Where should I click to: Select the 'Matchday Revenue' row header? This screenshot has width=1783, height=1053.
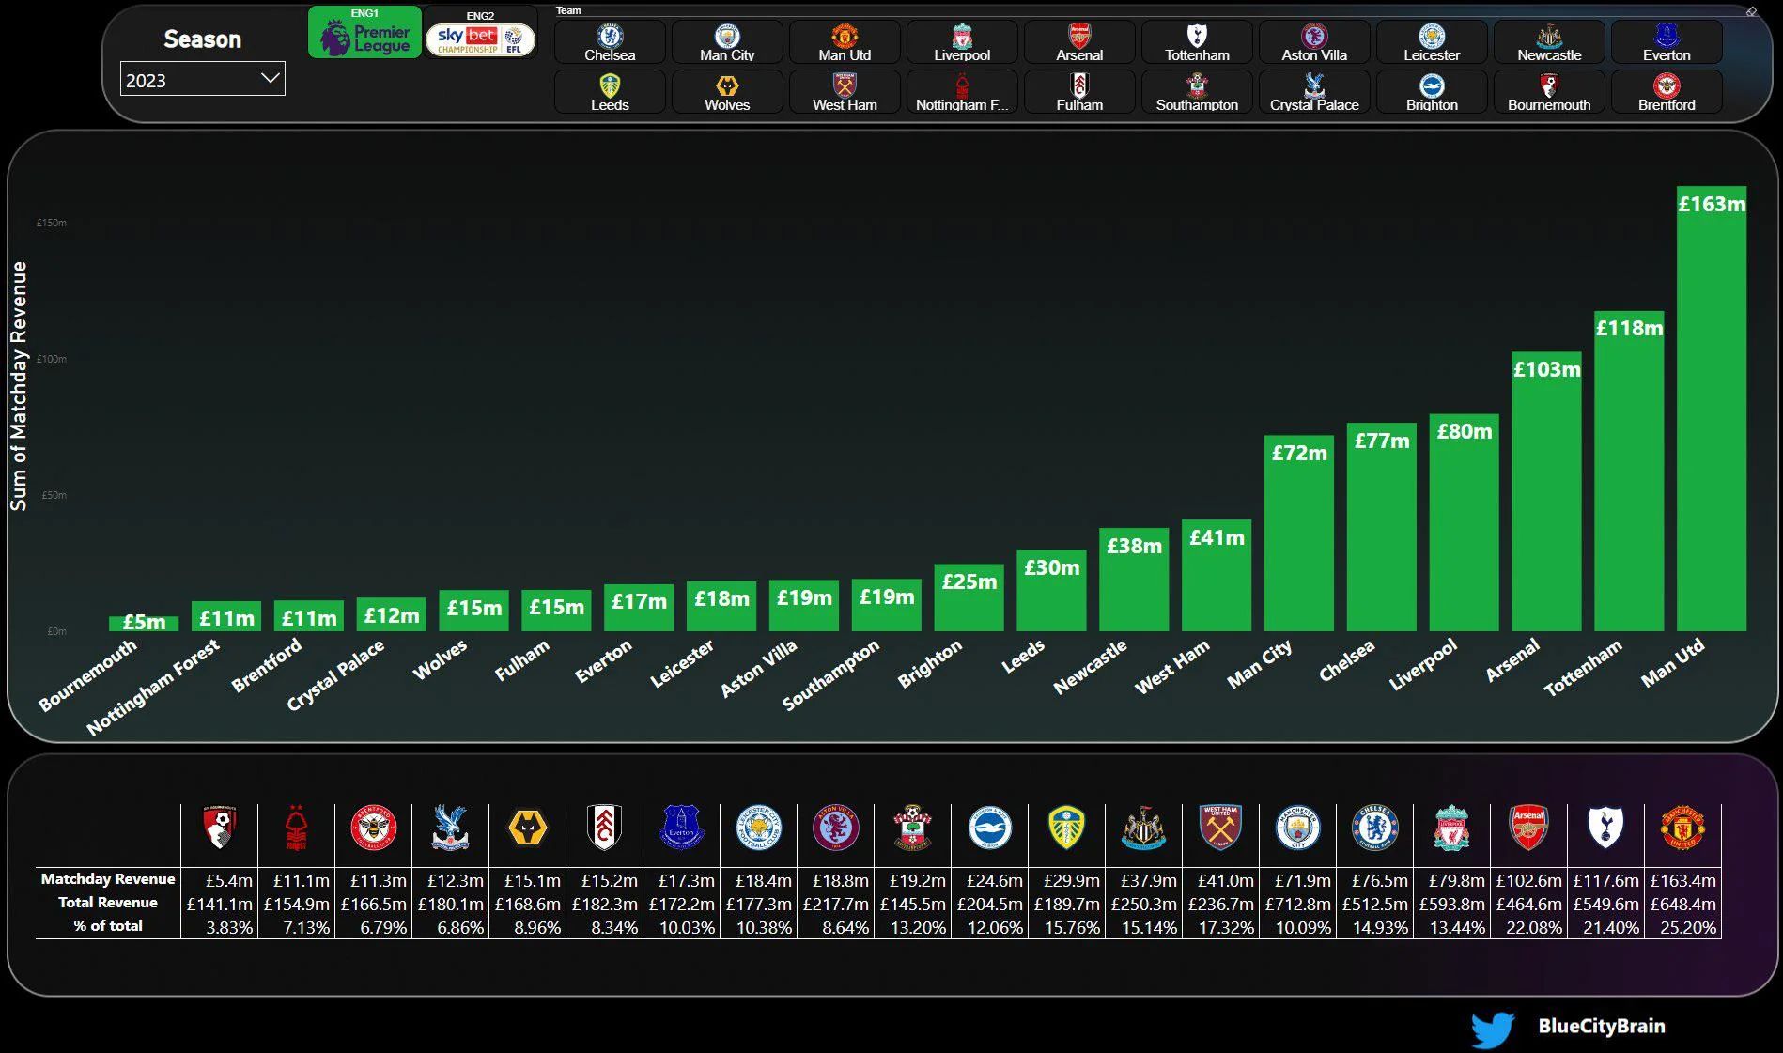click(108, 879)
